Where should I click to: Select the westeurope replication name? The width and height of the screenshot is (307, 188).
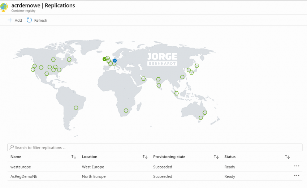(21, 167)
